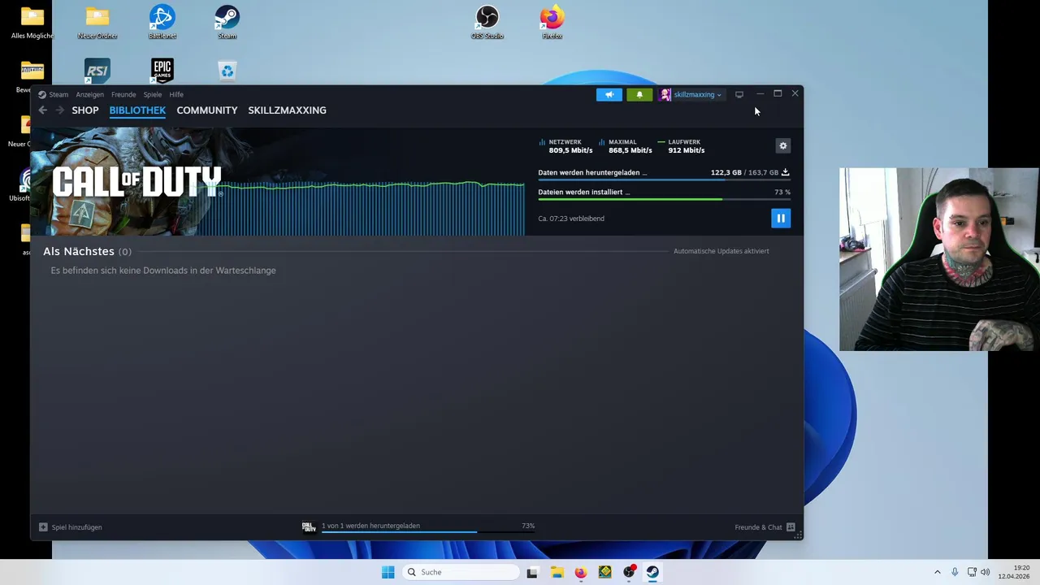This screenshot has height=585, width=1040.
Task: Click the 'Als Nächstes' heading
Action: [79, 252]
